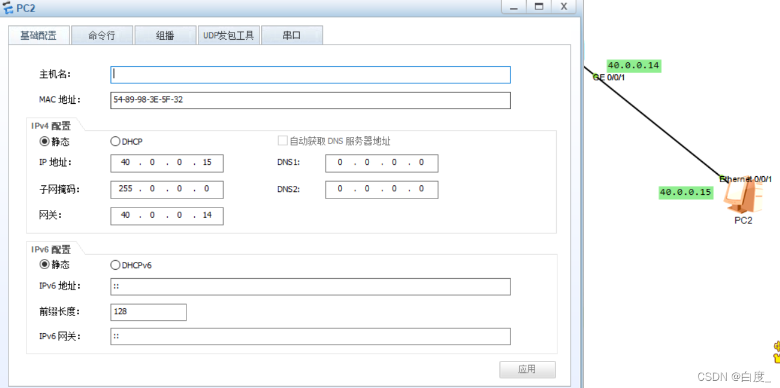The height and width of the screenshot is (388, 780).
Task: Click the IPv6 网关 input field
Action: tap(311, 337)
